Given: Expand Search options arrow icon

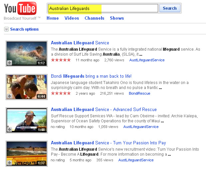Looking at the screenshot, I should (x=6, y=29).
